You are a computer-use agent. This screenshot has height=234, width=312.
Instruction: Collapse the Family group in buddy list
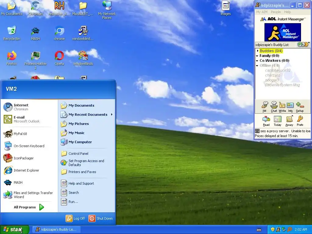point(257,56)
